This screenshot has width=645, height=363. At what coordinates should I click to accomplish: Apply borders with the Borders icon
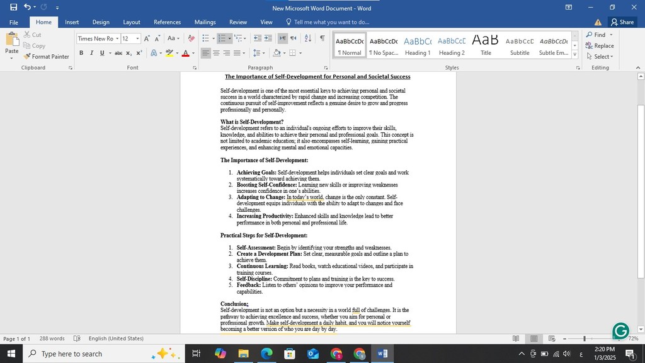pyautogui.click(x=292, y=53)
